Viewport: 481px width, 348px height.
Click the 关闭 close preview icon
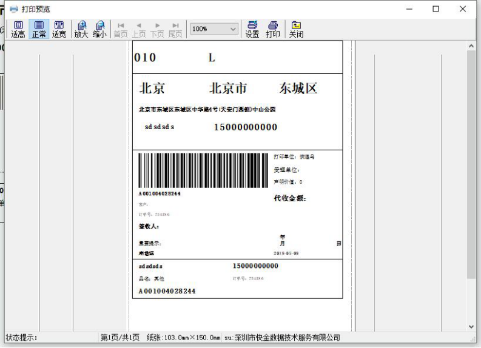click(297, 29)
